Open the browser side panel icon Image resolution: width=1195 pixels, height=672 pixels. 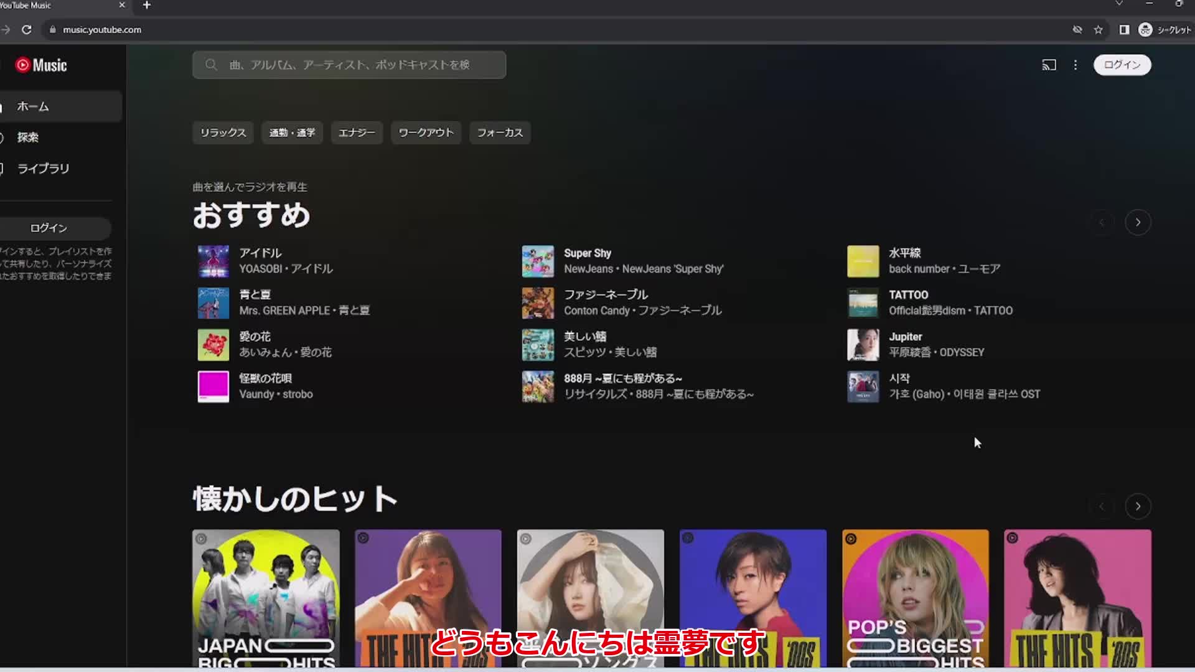(1124, 29)
